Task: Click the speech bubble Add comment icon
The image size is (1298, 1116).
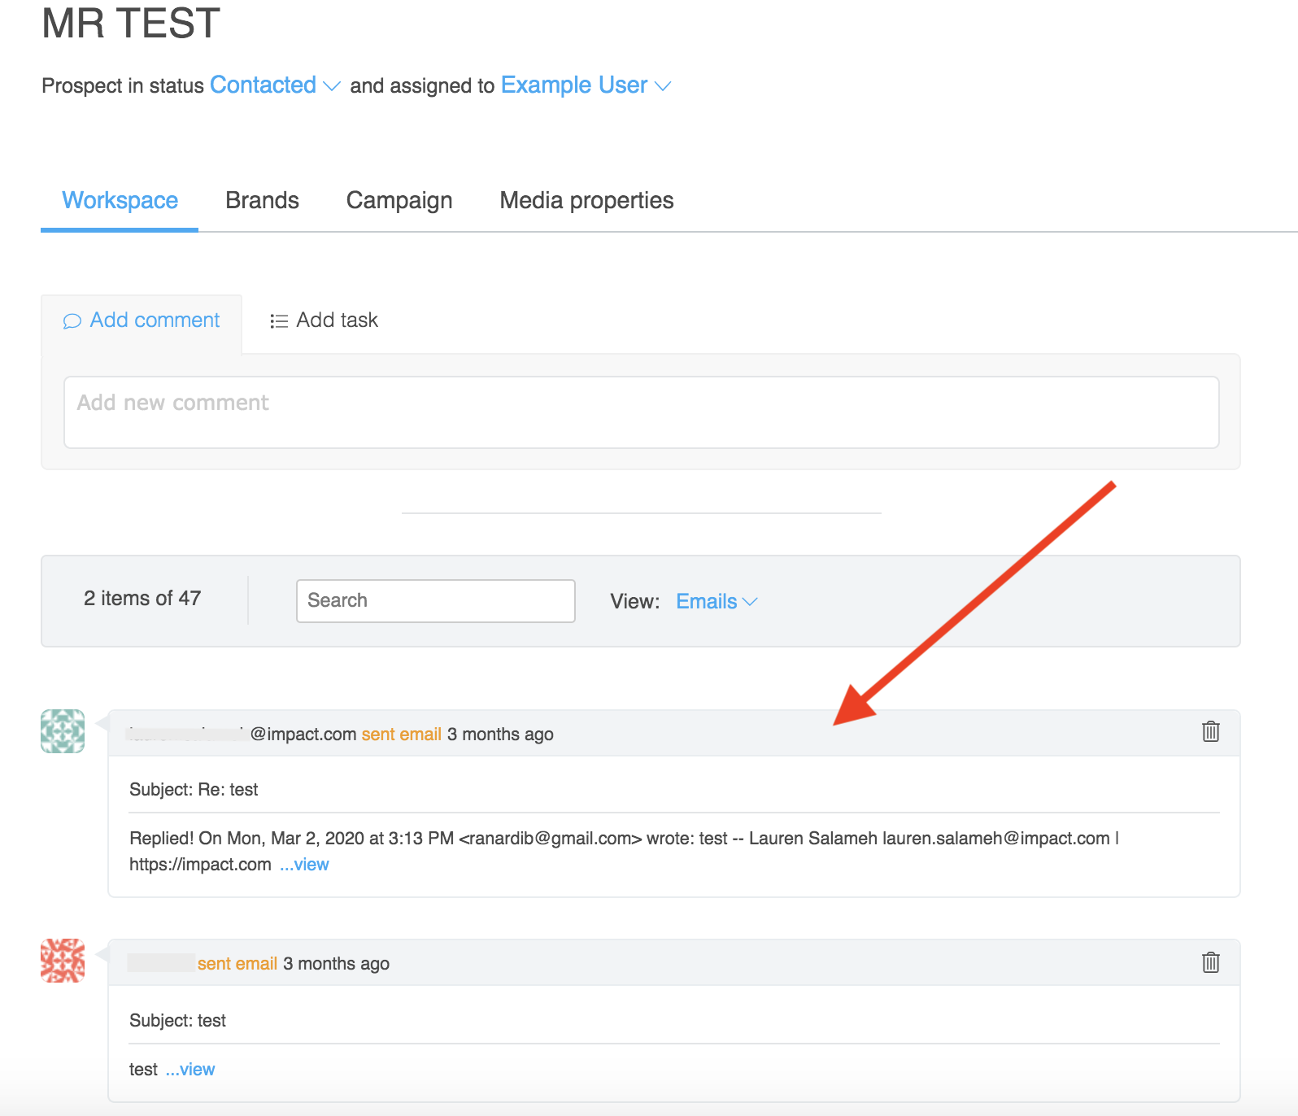Action: click(72, 321)
